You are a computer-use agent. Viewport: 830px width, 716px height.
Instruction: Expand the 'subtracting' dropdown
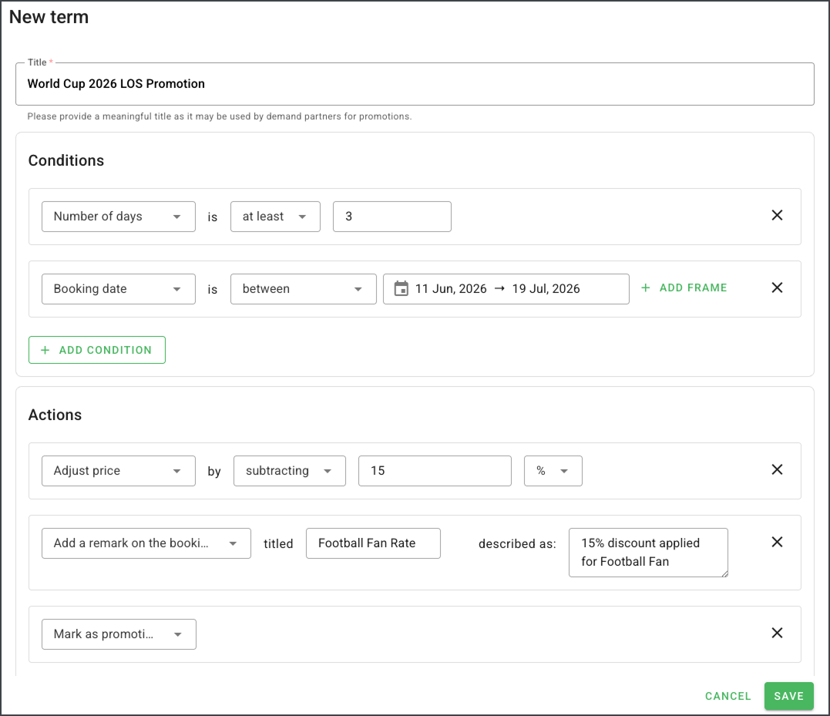[289, 471]
